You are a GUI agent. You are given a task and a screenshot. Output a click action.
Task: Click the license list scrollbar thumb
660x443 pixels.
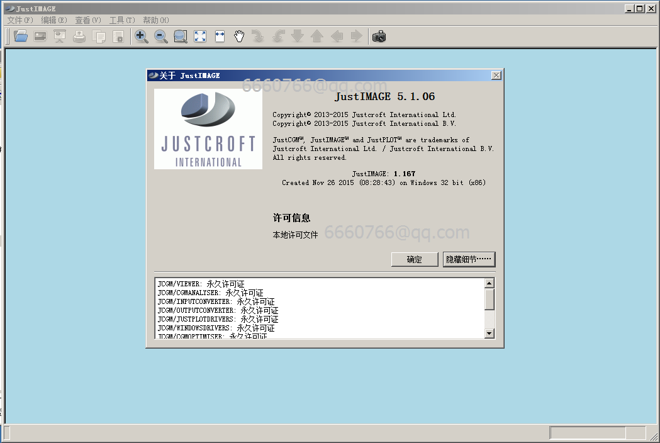click(x=489, y=300)
